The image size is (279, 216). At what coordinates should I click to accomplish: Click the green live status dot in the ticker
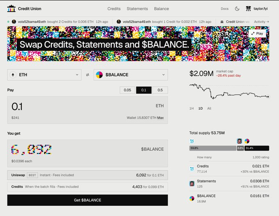click(8, 22)
